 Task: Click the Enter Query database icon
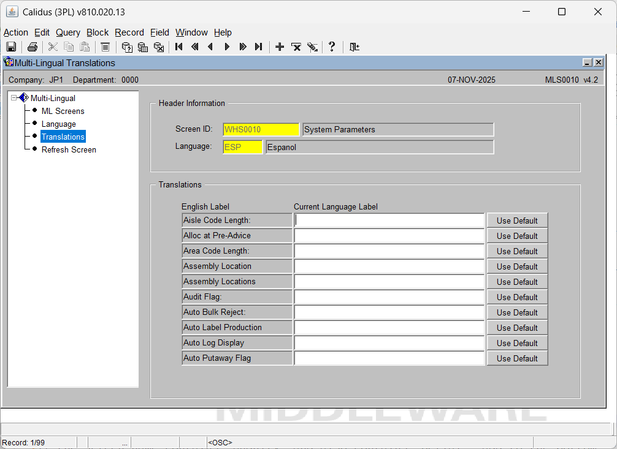pyautogui.click(x=127, y=47)
